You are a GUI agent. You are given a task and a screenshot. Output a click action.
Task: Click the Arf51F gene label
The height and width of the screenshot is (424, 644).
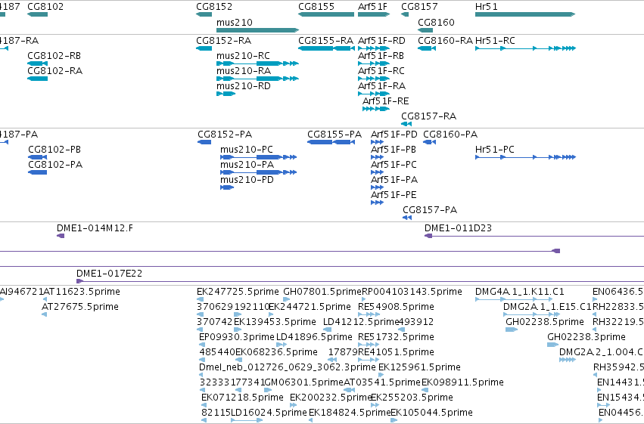[x=372, y=7]
